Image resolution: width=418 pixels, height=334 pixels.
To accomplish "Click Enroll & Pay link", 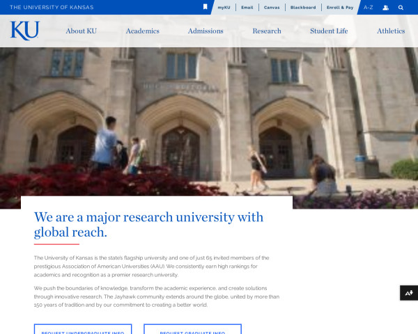I will coord(340,7).
